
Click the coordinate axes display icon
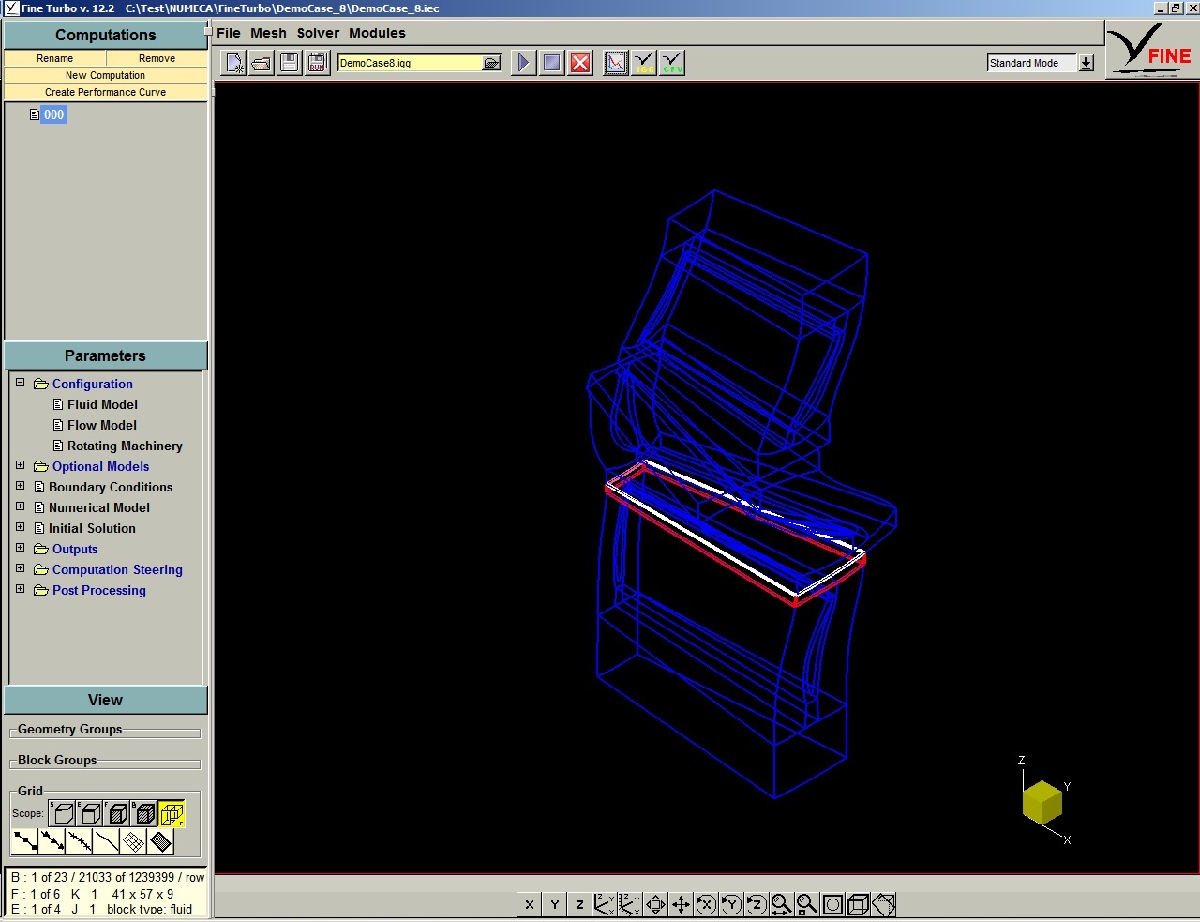[x=606, y=904]
